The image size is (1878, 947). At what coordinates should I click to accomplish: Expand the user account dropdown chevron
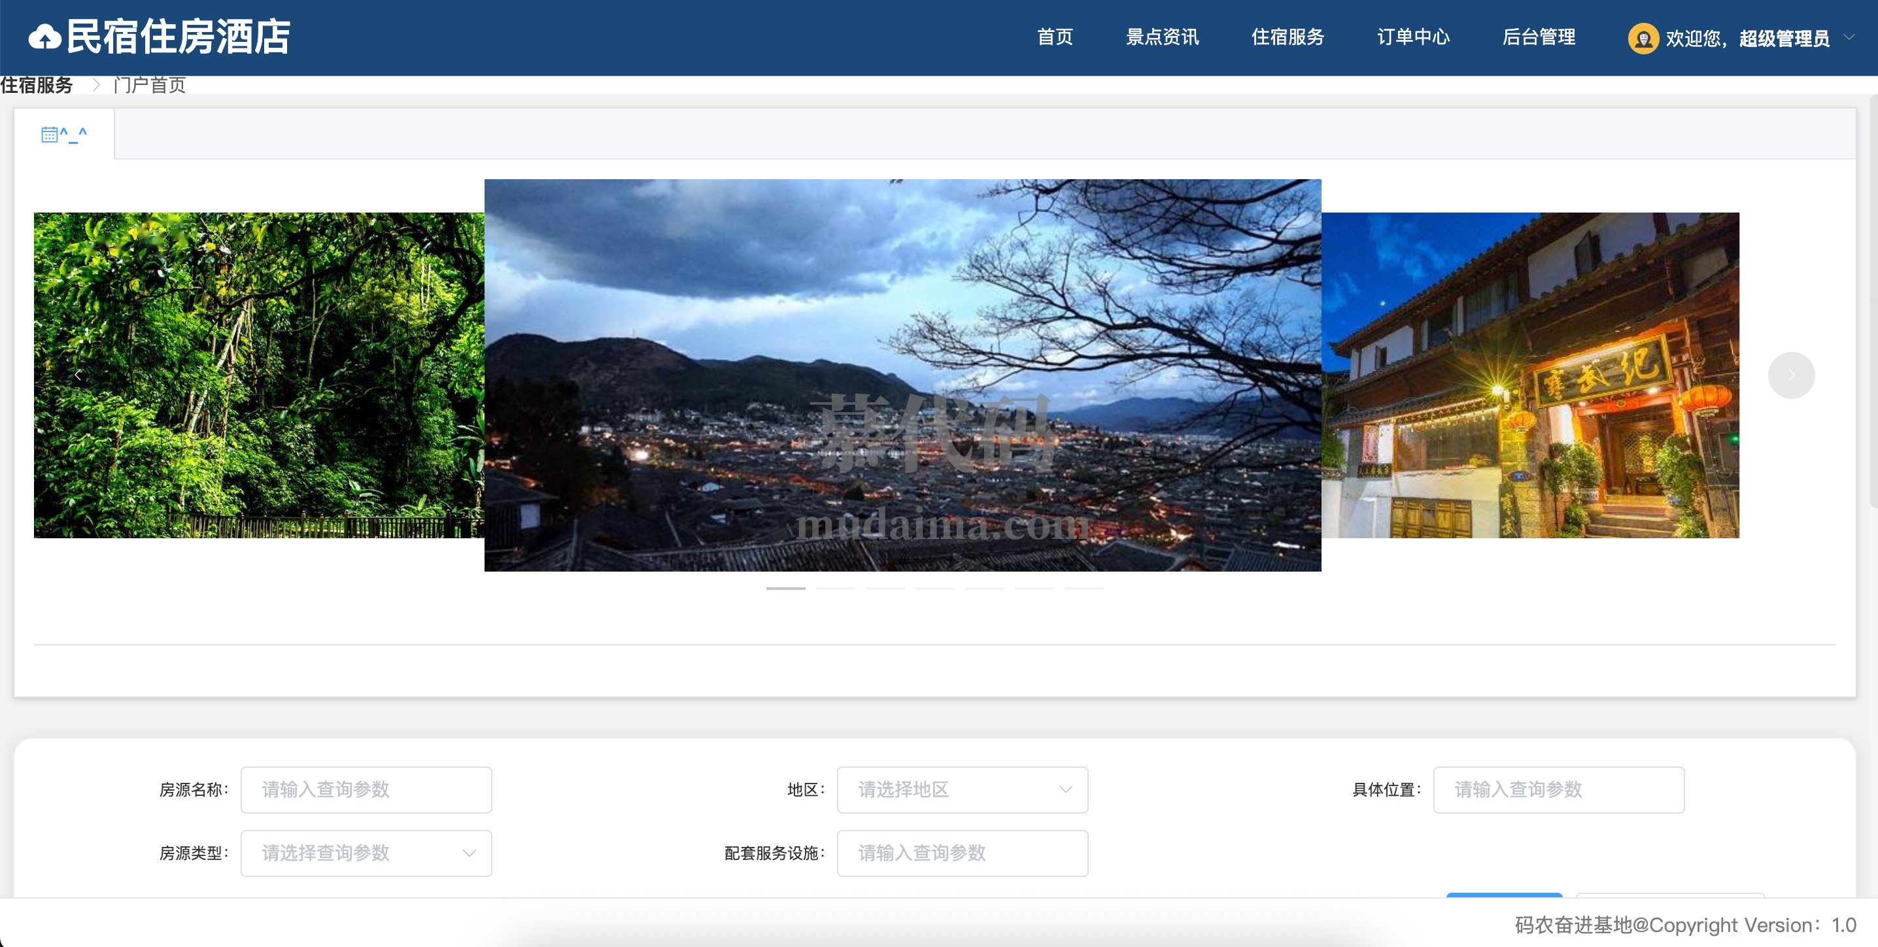[1849, 37]
